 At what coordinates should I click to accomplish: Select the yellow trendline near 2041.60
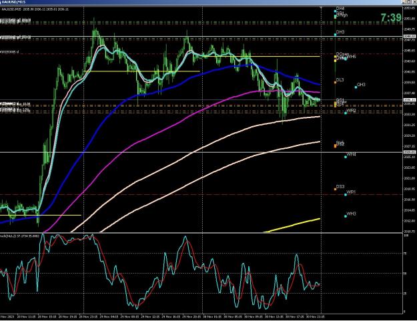click(142, 71)
